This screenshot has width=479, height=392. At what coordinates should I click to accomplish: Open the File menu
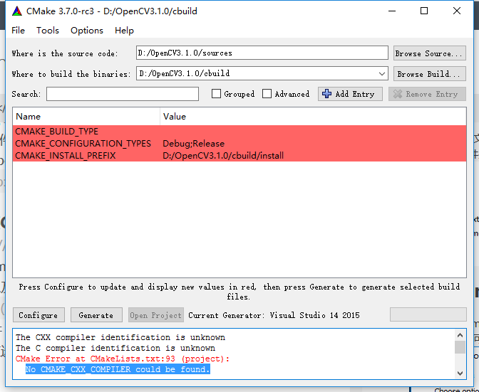click(18, 31)
